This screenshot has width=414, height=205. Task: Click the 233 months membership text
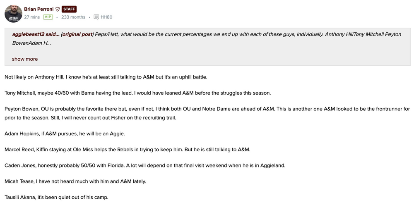pos(73,17)
